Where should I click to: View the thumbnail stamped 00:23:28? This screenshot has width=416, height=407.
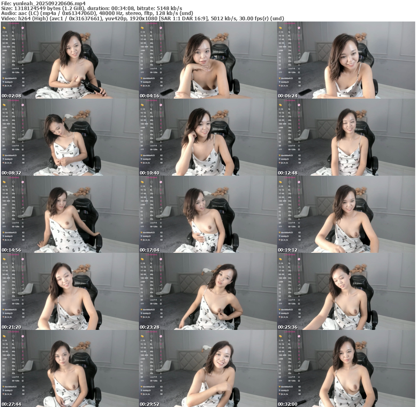pos(208,291)
